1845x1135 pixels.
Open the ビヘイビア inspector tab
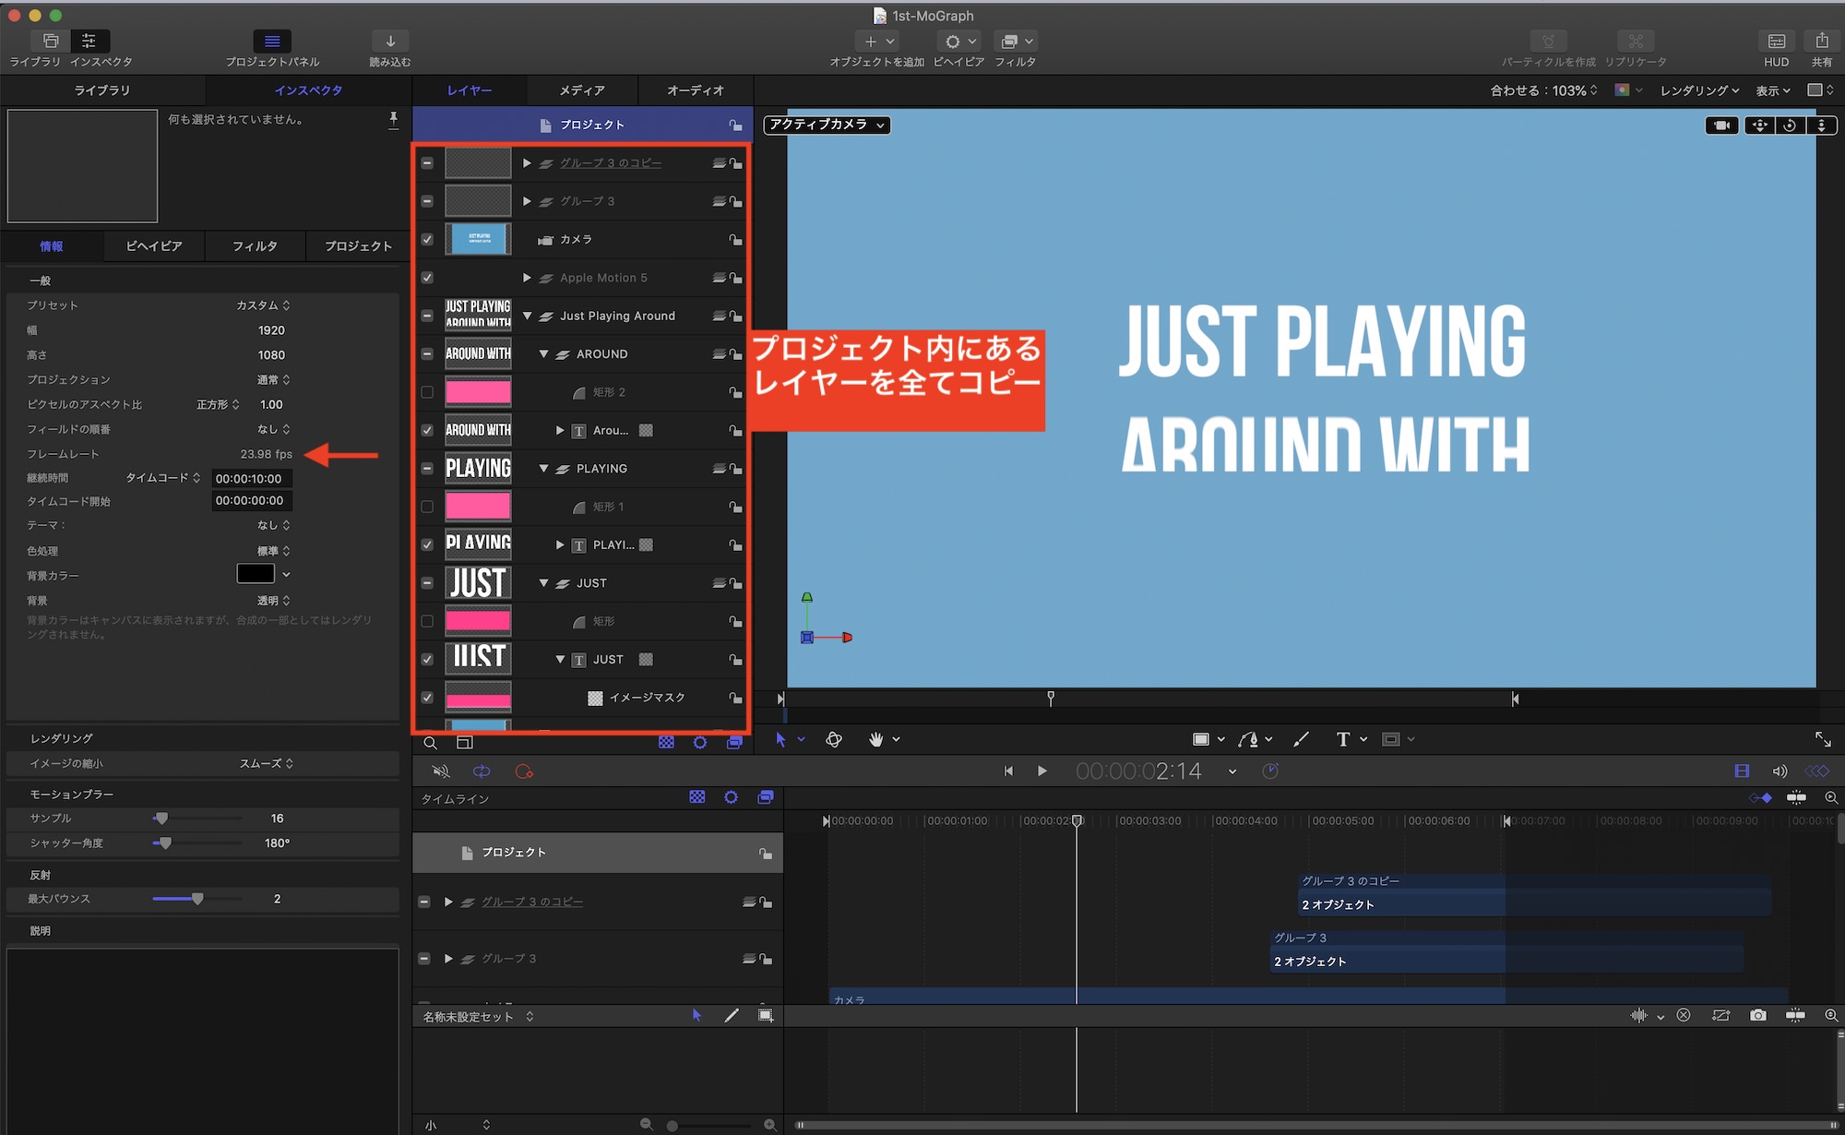(154, 246)
